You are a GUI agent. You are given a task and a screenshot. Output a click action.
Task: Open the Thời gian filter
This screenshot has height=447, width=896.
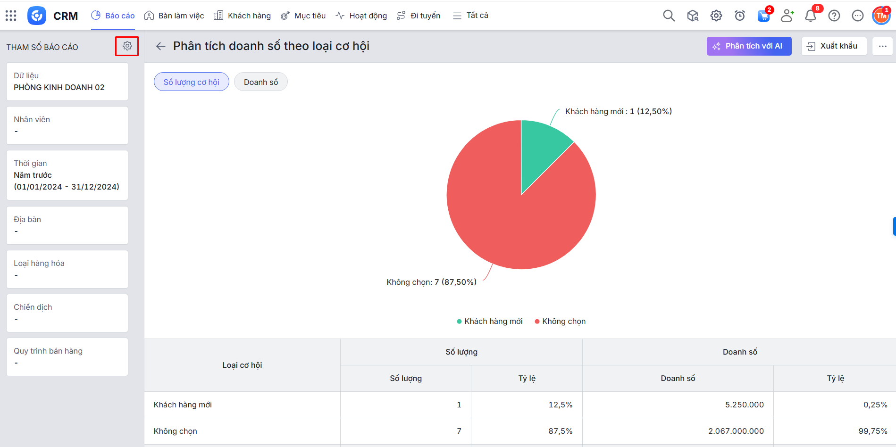point(67,175)
